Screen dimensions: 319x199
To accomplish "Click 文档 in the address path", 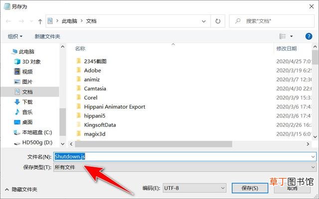I will 91,21.
